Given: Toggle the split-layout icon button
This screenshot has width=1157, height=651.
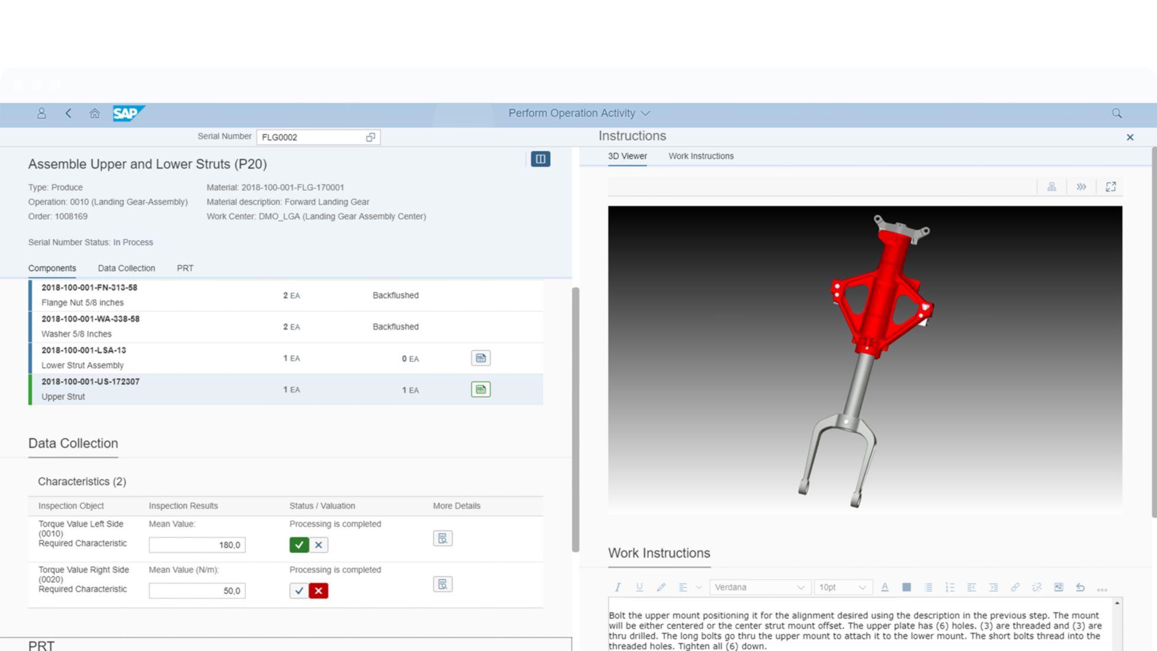Looking at the screenshot, I should click(x=540, y=159).
